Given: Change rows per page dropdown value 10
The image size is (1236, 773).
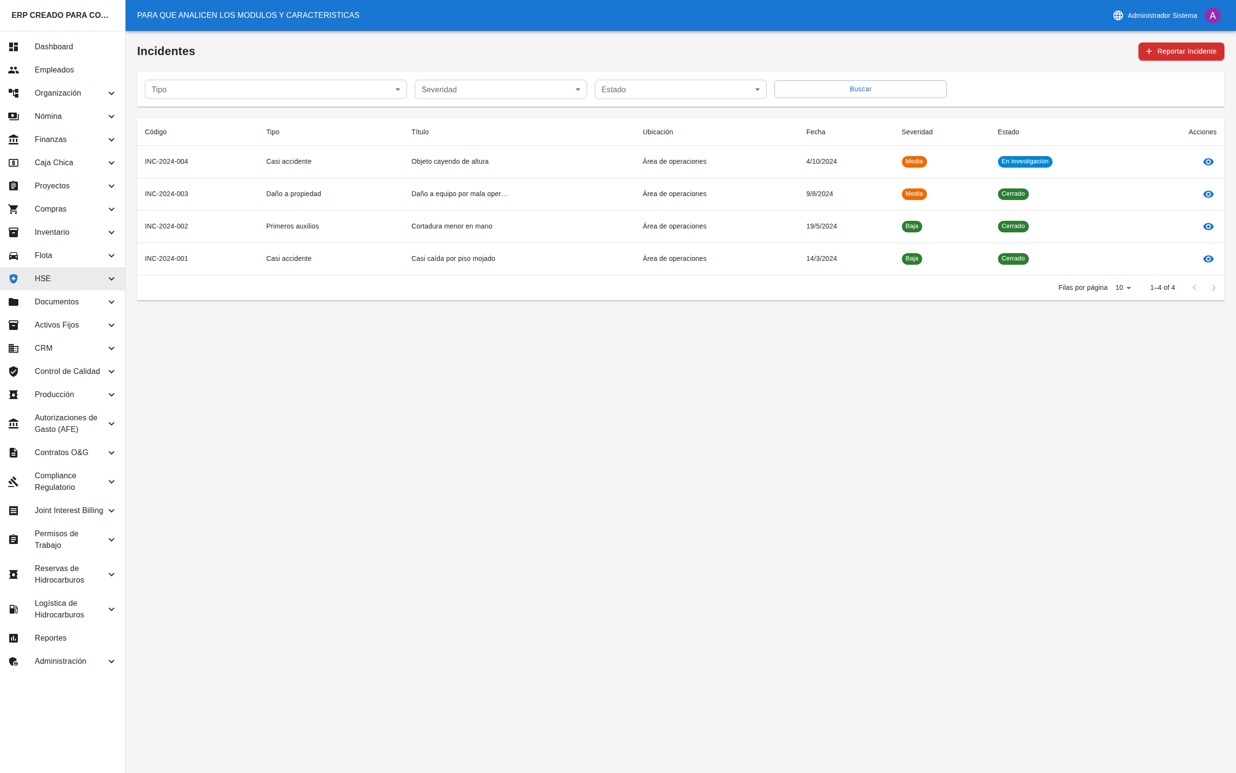Looking at the screenshot, I should [x=1123, y=288].
